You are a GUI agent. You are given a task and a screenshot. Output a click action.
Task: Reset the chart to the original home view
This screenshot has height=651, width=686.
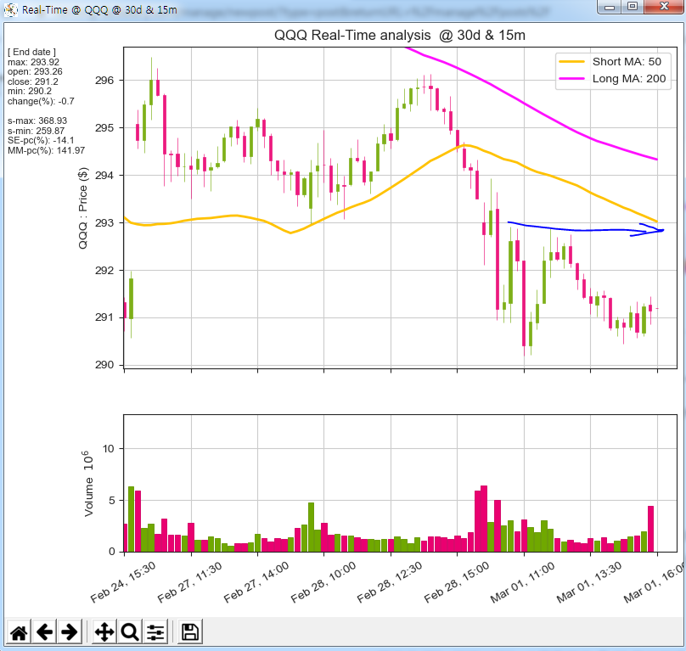pyautogui.click(x=19, y=632)
